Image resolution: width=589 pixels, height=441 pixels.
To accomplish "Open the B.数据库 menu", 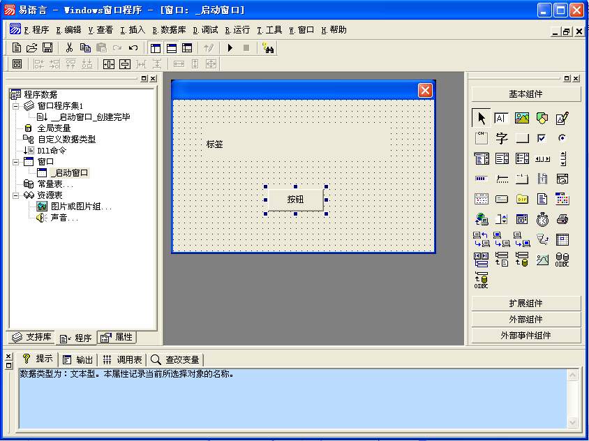I will (169, 30).
